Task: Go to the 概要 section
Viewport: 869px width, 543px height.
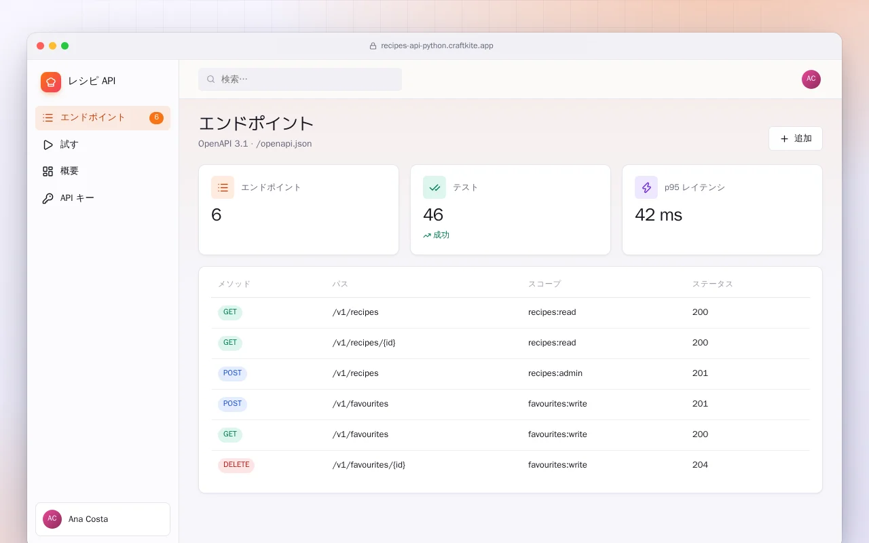Action: coord(103,171)
